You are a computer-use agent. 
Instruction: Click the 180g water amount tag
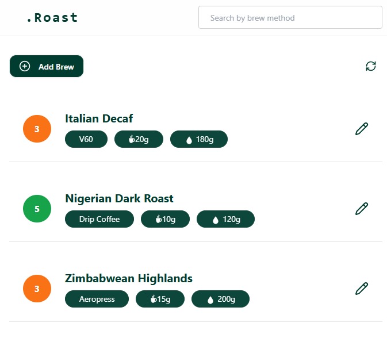(x=199, y=139)
